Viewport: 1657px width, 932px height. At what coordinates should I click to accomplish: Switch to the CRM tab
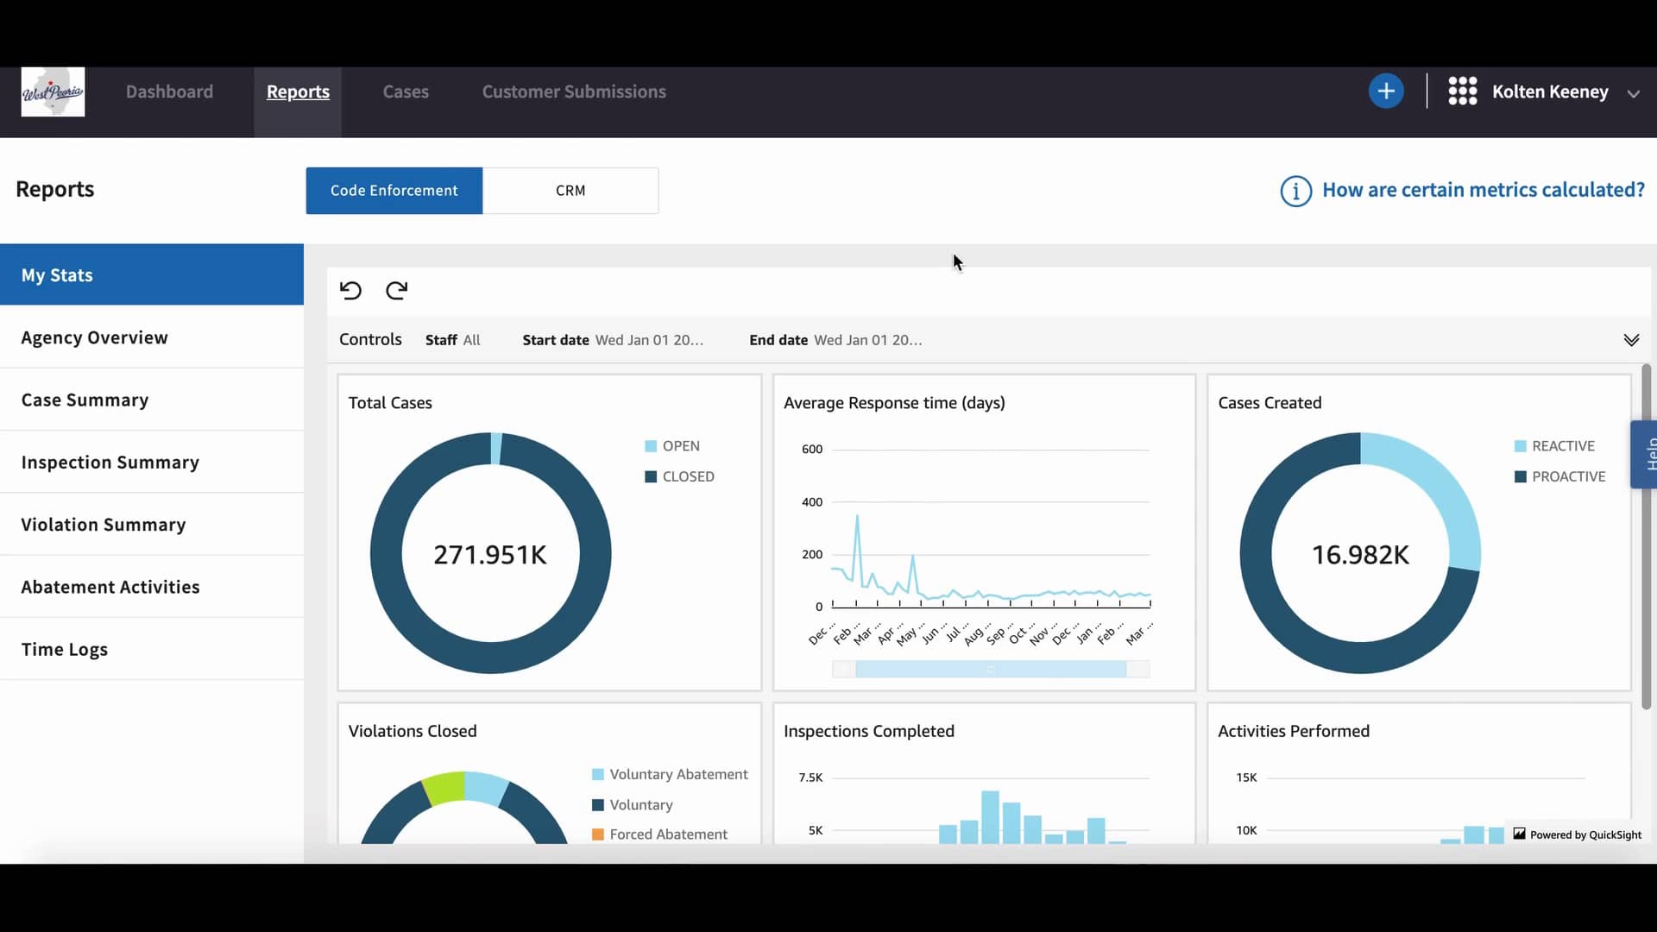click(570, 191)
